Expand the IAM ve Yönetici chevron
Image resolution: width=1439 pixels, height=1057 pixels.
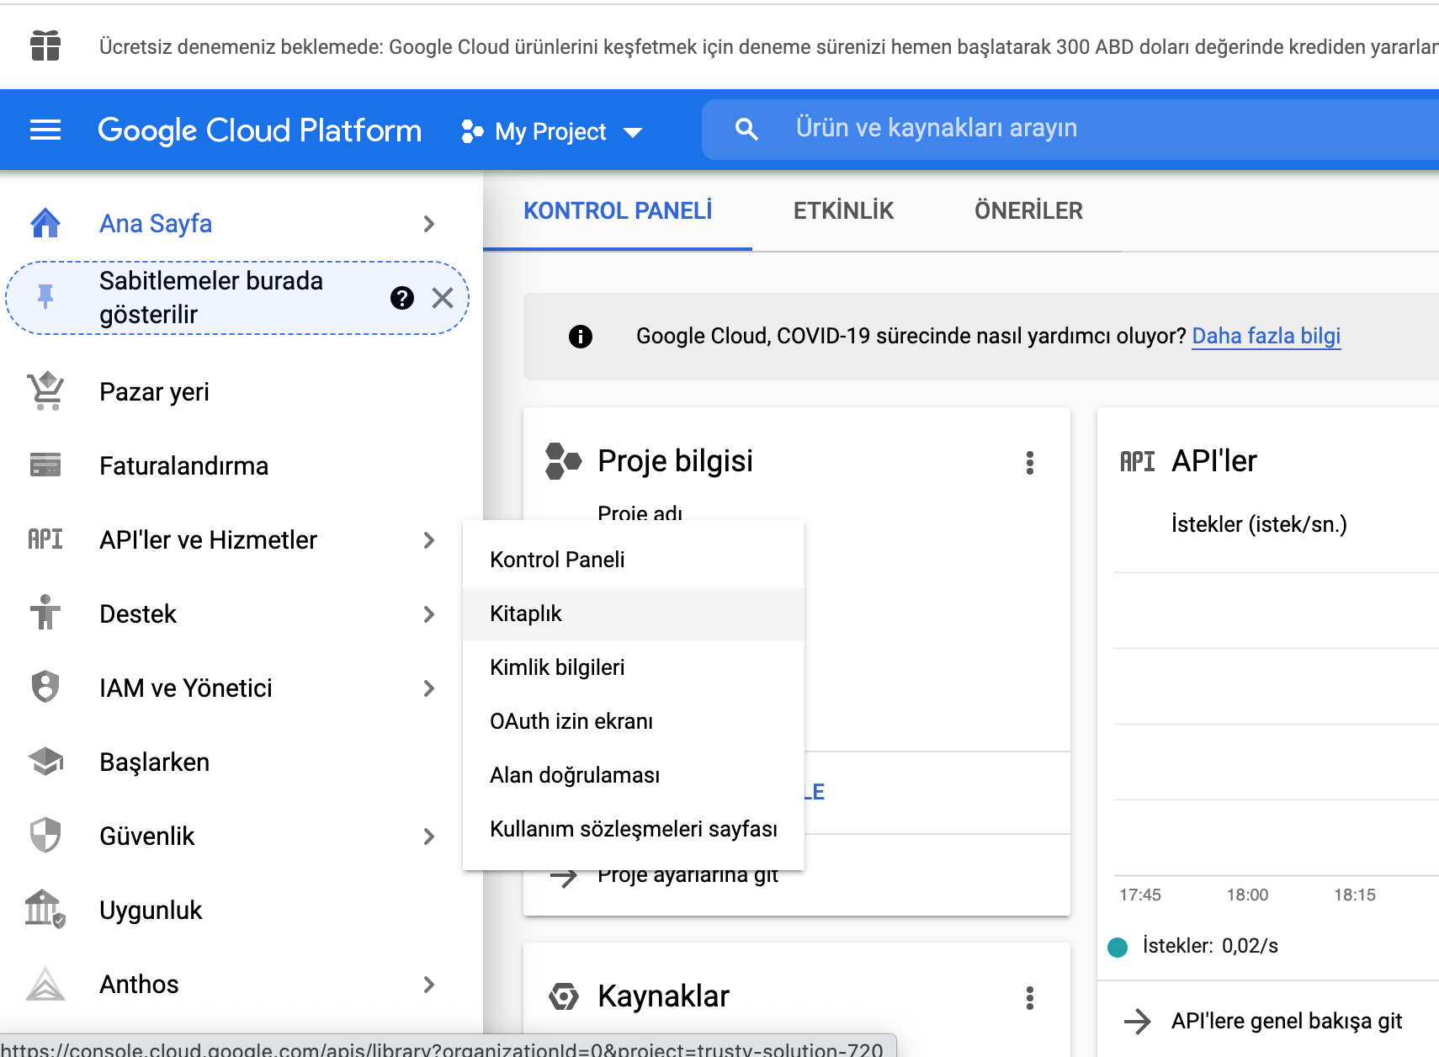(429, 688)
